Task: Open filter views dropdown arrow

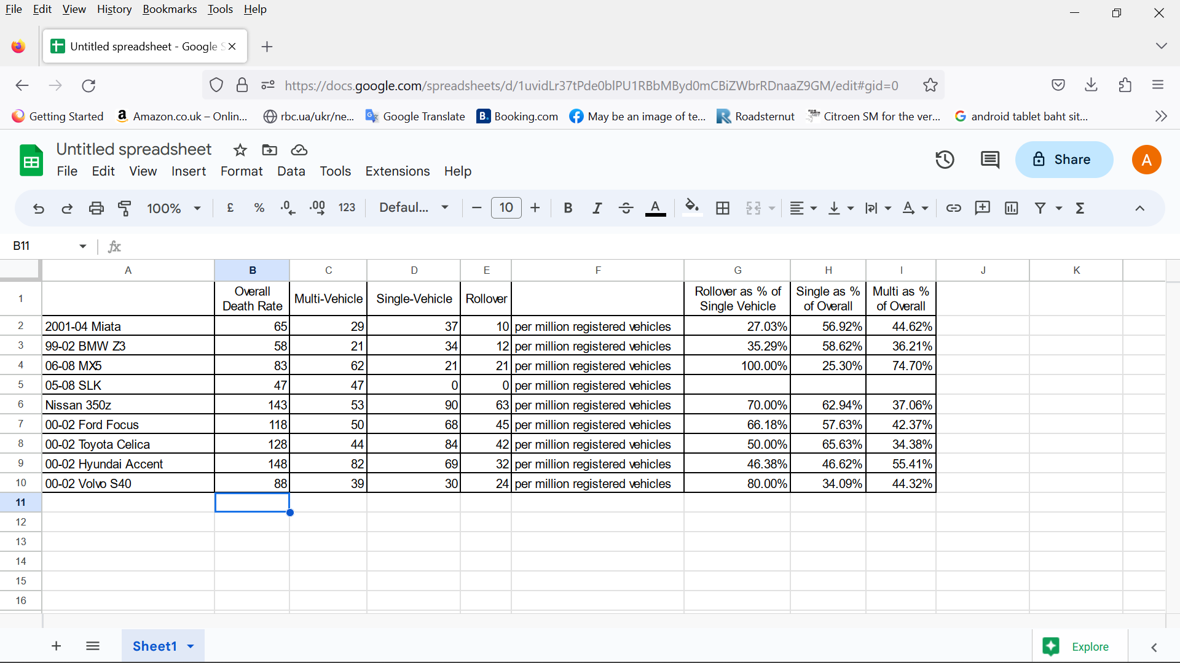Action: tap(1059, 209)
